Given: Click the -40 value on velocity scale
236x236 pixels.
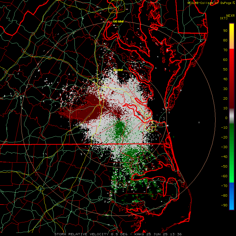Looking at the screenshot, I should pos(224,157).
